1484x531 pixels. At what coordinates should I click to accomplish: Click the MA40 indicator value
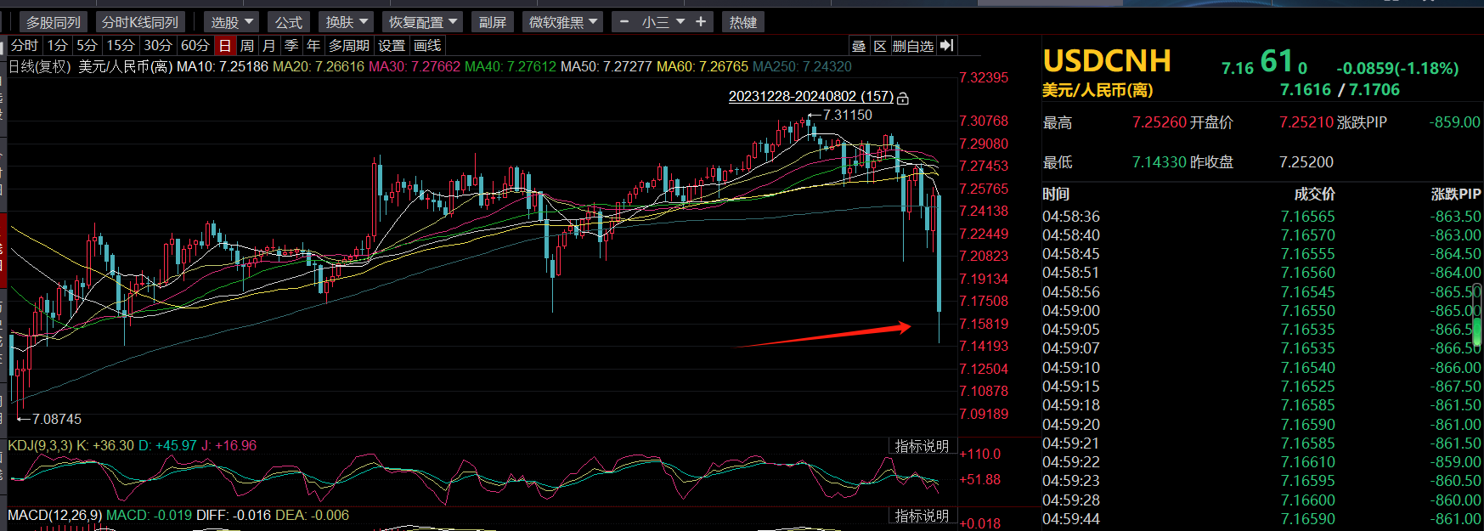pos(511,66)
